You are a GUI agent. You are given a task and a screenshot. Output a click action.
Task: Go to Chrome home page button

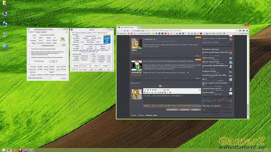pyautogui.click(x=128, y=30)
